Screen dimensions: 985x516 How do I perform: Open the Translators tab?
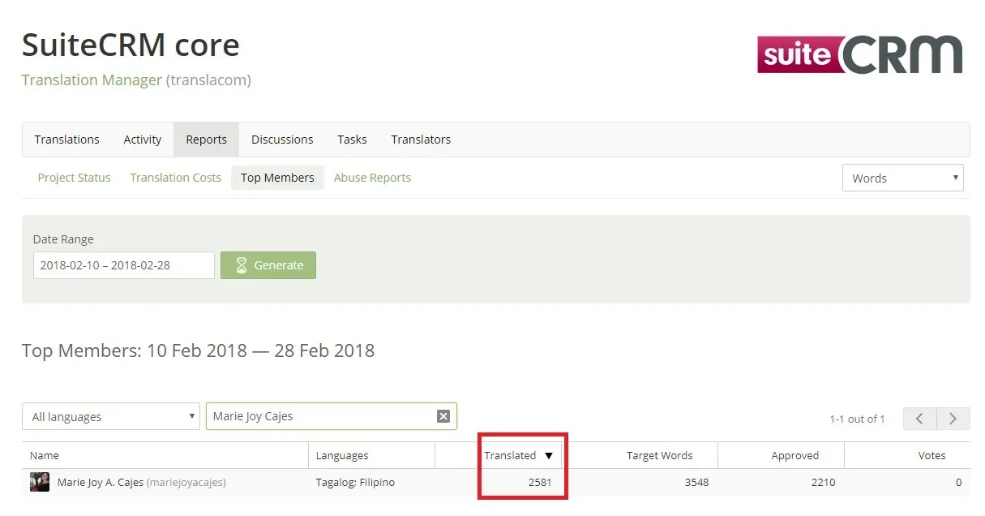click(421, 140)
